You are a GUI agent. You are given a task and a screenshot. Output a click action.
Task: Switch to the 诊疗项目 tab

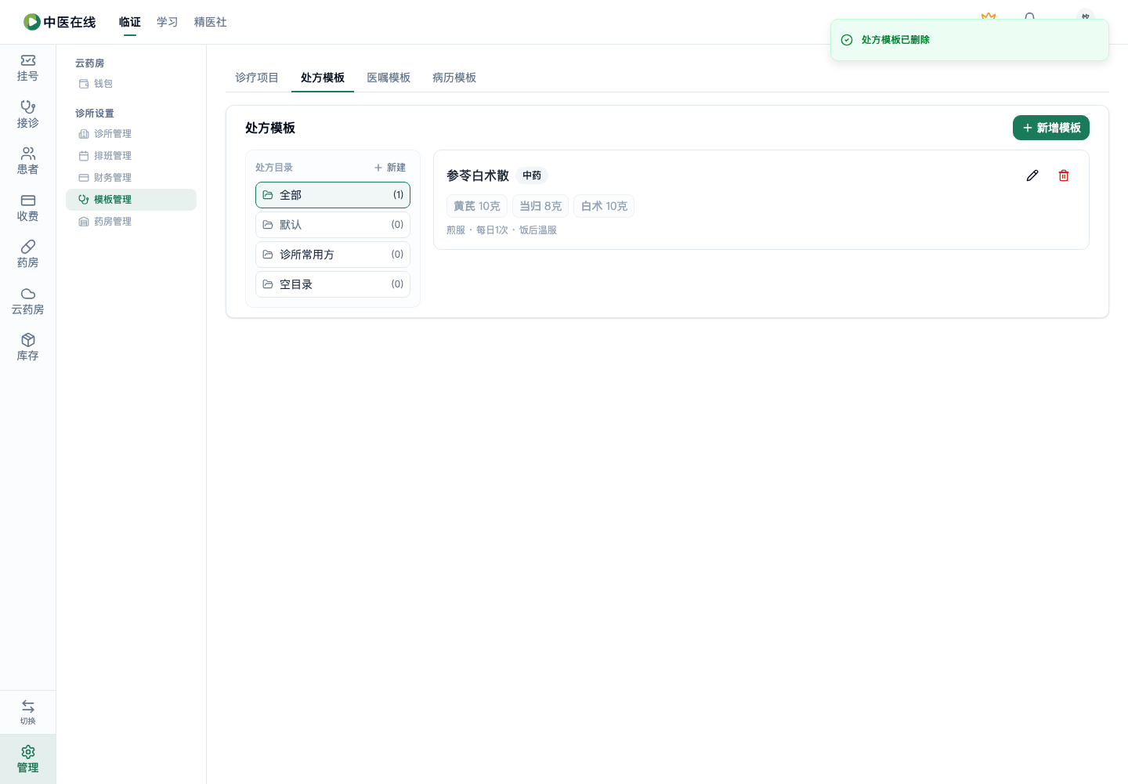pyautogui.click(x=257, y=78)
